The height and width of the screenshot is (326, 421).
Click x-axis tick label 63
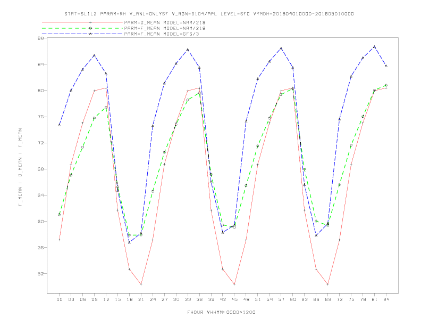tap(305, 299)
